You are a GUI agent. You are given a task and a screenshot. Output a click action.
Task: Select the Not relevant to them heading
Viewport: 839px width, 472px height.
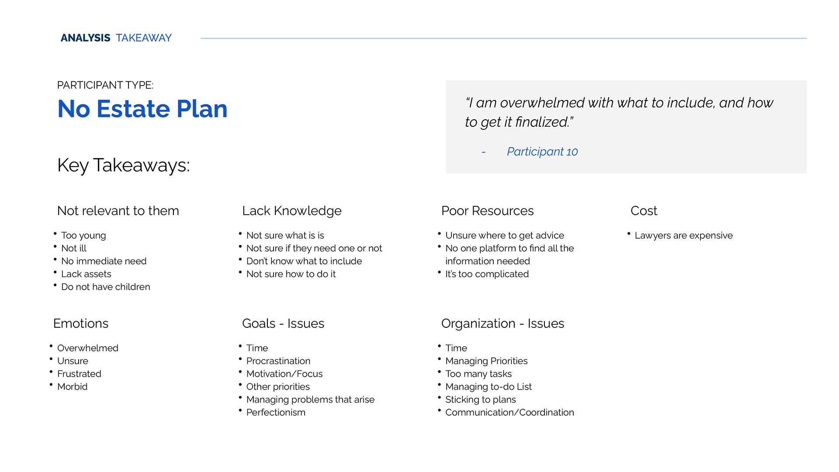tap(118, 211)
